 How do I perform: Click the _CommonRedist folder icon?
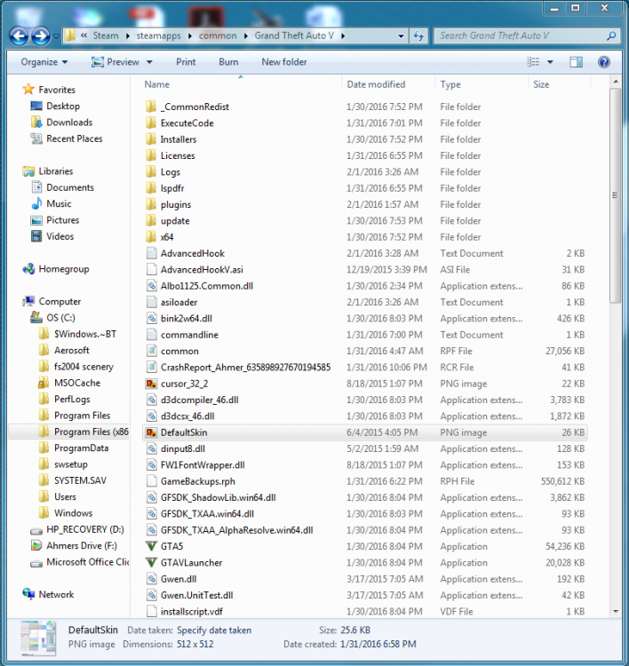click(x=151, y=107)
